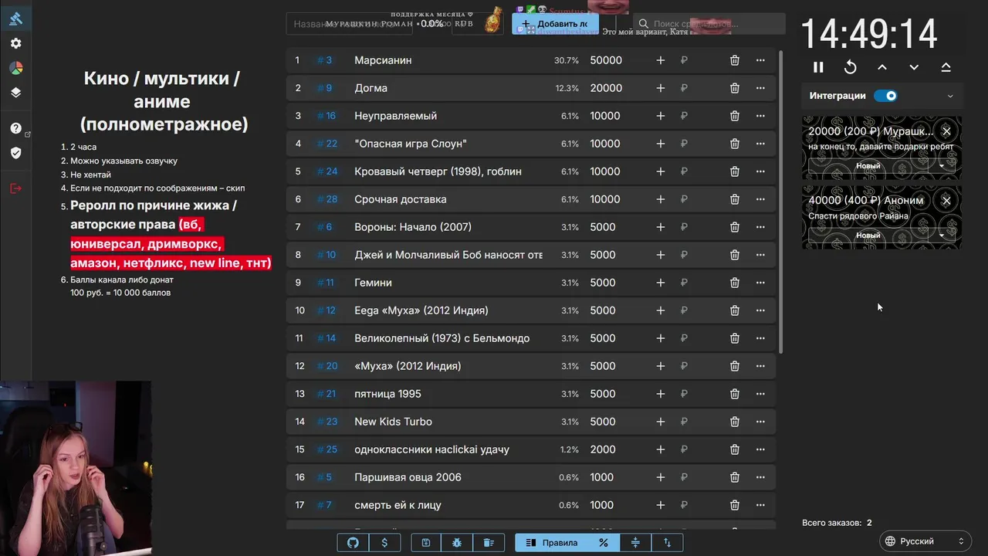Open the GitHub link icon in bottom toolbar
The height and width of the screenshot is (556, 988).
[x=353, y=543]
